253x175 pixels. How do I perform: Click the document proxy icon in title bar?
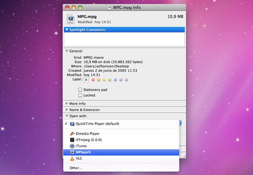pos(110,7)
